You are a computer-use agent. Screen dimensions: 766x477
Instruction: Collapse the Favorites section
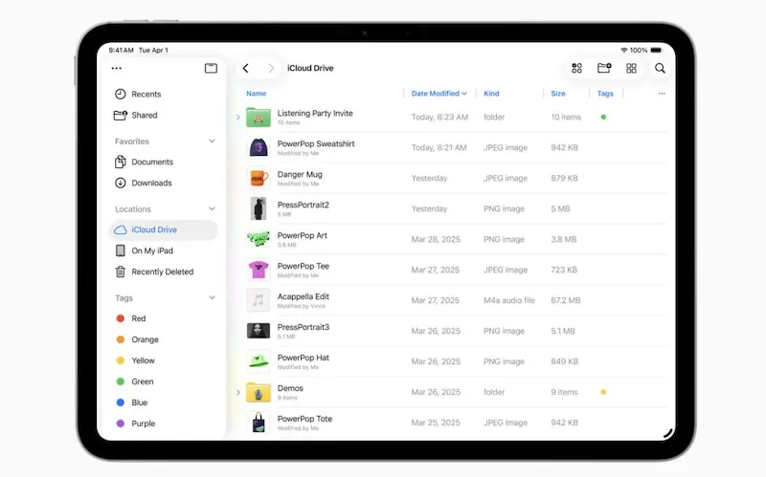coord(212,141)
